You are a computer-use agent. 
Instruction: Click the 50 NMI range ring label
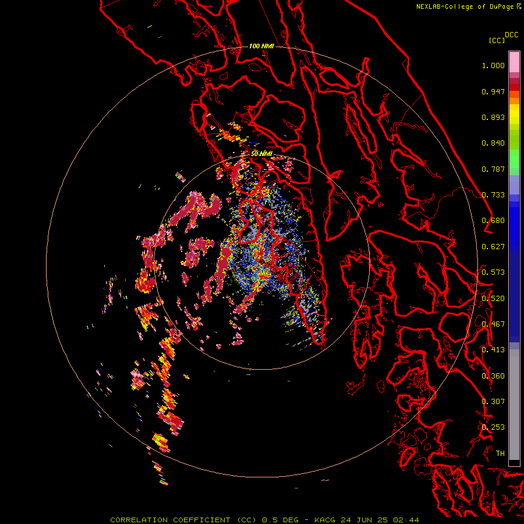click(261, 154)
